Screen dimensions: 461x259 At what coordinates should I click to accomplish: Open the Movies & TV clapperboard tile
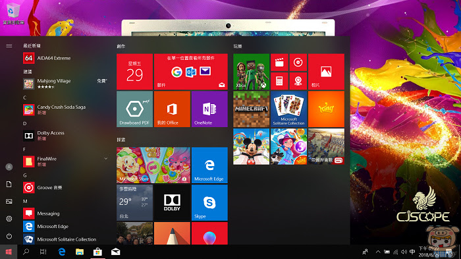coord(279,63)
